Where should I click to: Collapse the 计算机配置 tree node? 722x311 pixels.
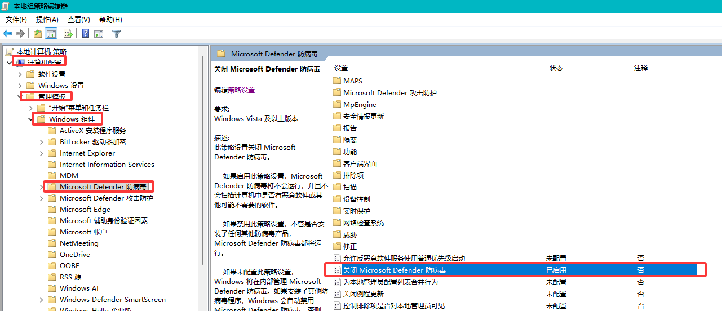click(x=9, y=63)
